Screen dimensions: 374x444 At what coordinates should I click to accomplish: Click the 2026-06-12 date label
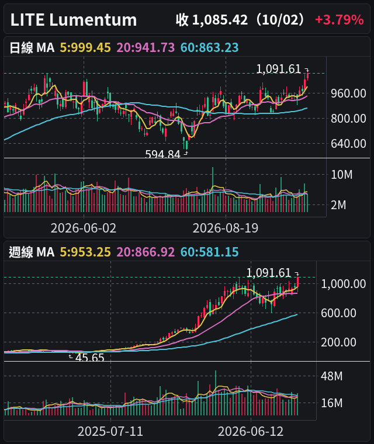pos(251,432)
